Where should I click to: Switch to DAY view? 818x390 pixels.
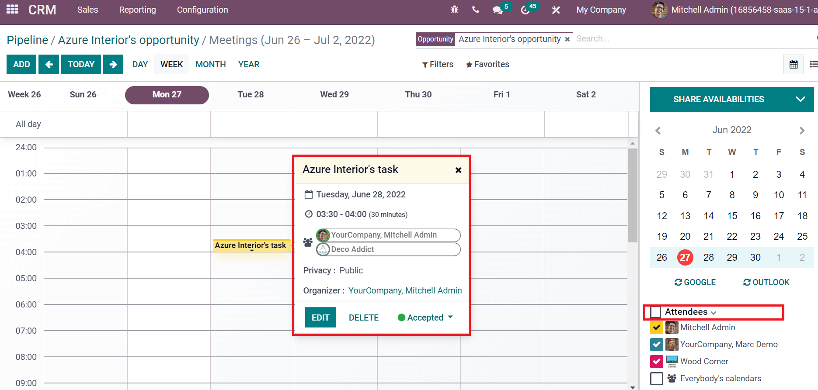pos(140,64)
